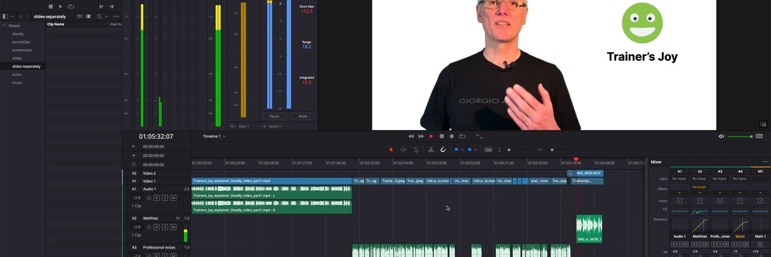Pause the loudness meter
The height and width of the screenshot is (257, 771).
[274, 116]
